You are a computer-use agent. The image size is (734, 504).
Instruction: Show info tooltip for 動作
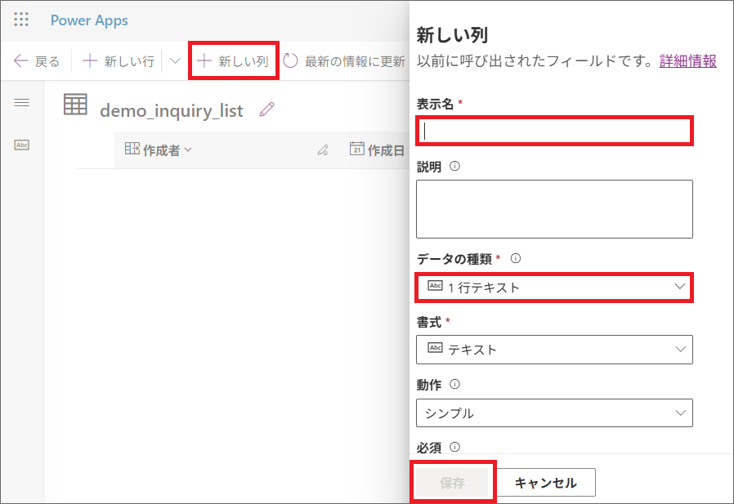point(454,384)
